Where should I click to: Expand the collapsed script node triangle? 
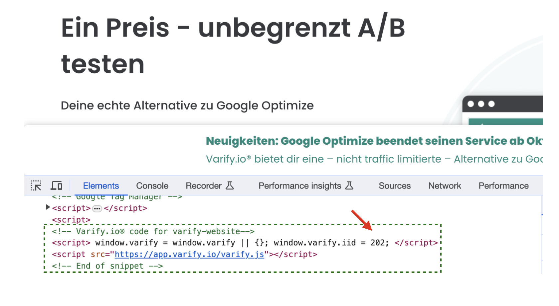pyautogui.click(x=48, y=207)
